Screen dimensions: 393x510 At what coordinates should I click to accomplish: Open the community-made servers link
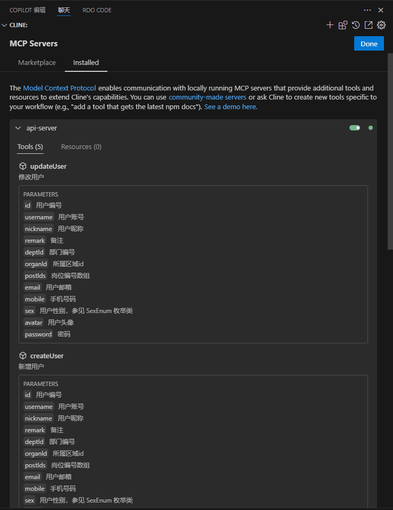[207, 97]
